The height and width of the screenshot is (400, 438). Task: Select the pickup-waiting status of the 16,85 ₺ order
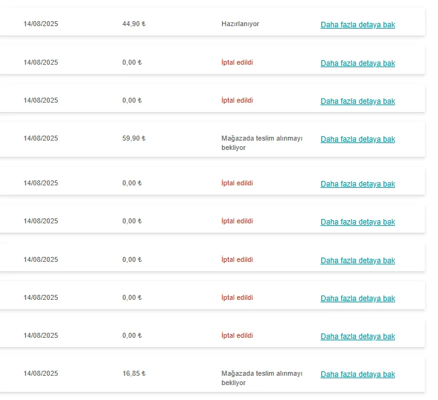pyautogui.click(x=261, y=378)
